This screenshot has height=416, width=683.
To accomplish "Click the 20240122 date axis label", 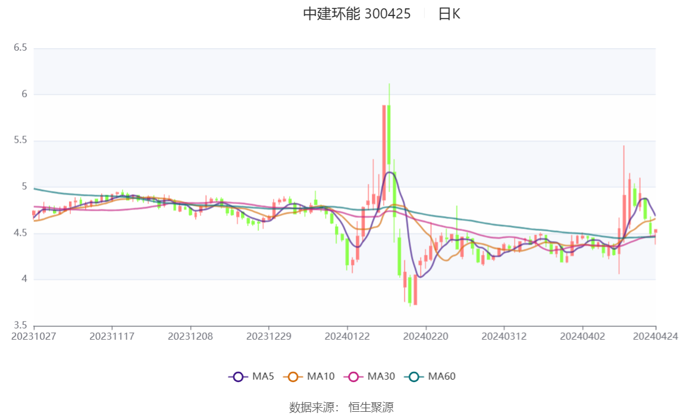I will [x=347, y=337].
